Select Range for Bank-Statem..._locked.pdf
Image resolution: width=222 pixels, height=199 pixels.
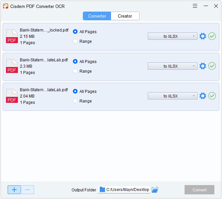(82, 41)
